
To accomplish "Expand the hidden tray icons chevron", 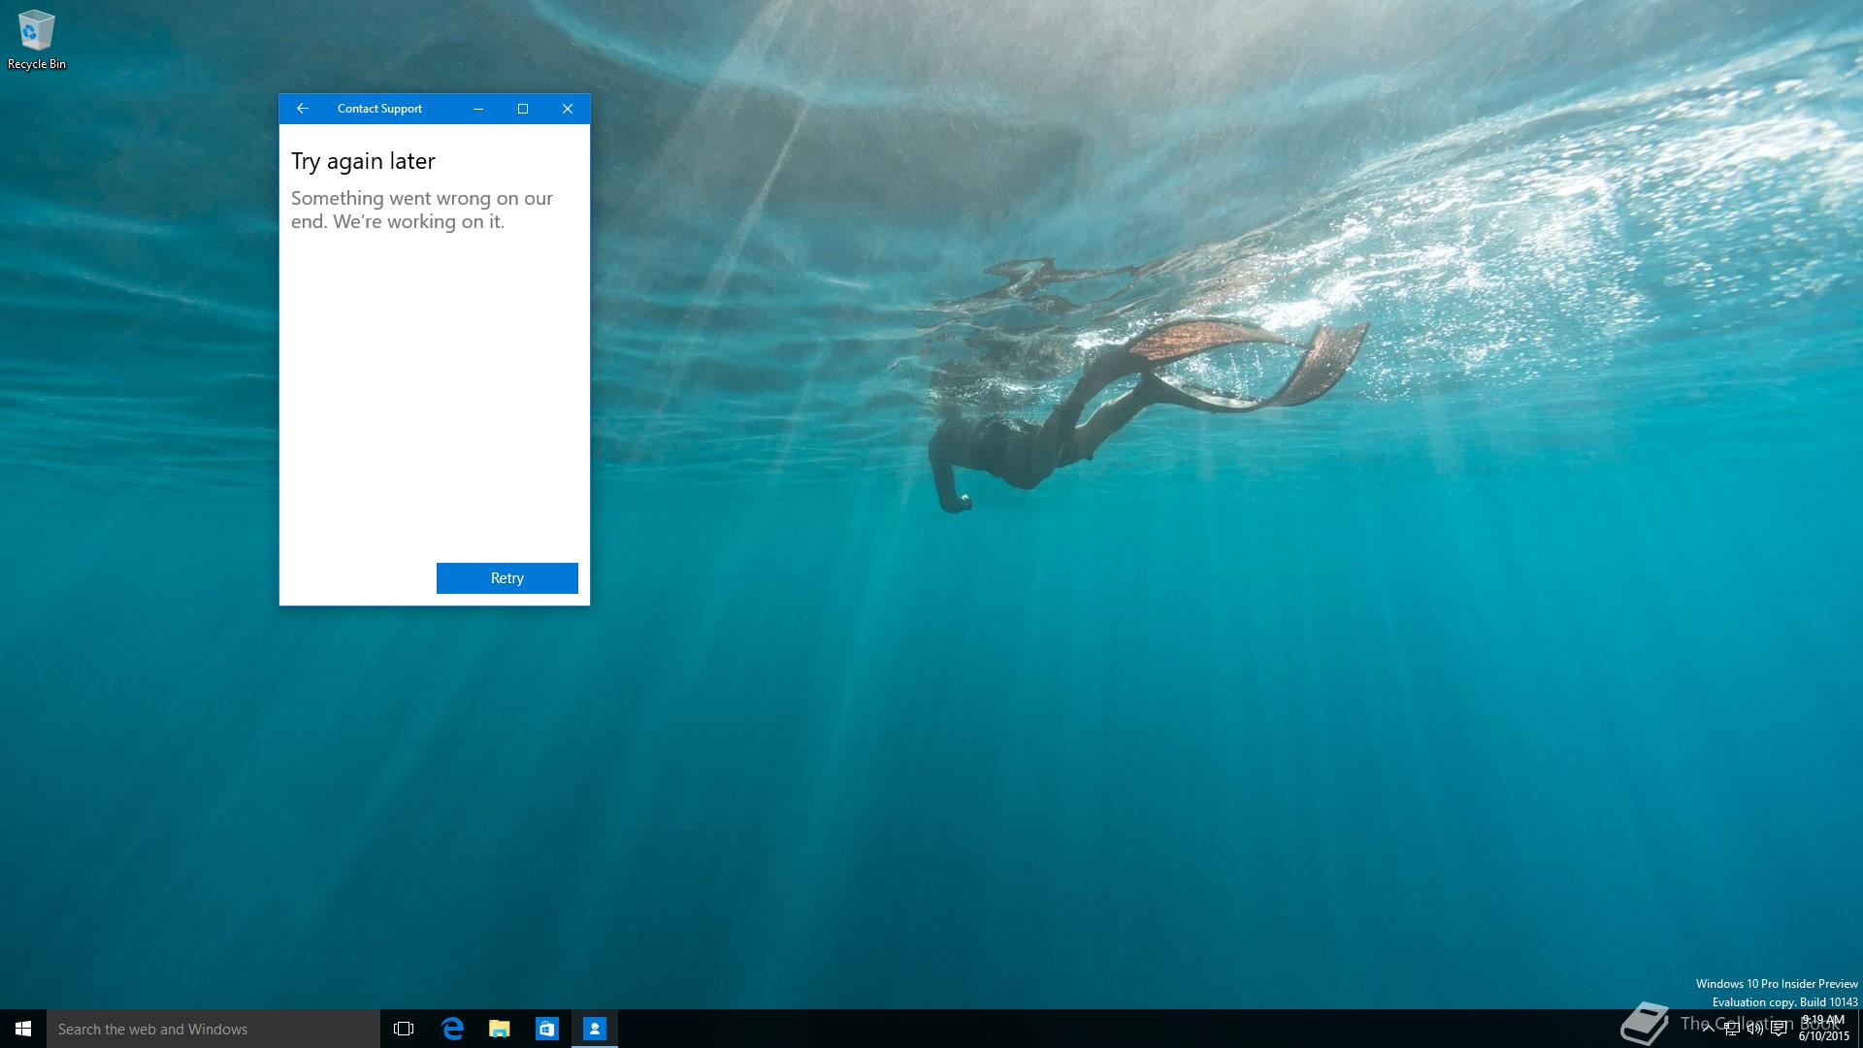I will (x=1708, y=1030).
